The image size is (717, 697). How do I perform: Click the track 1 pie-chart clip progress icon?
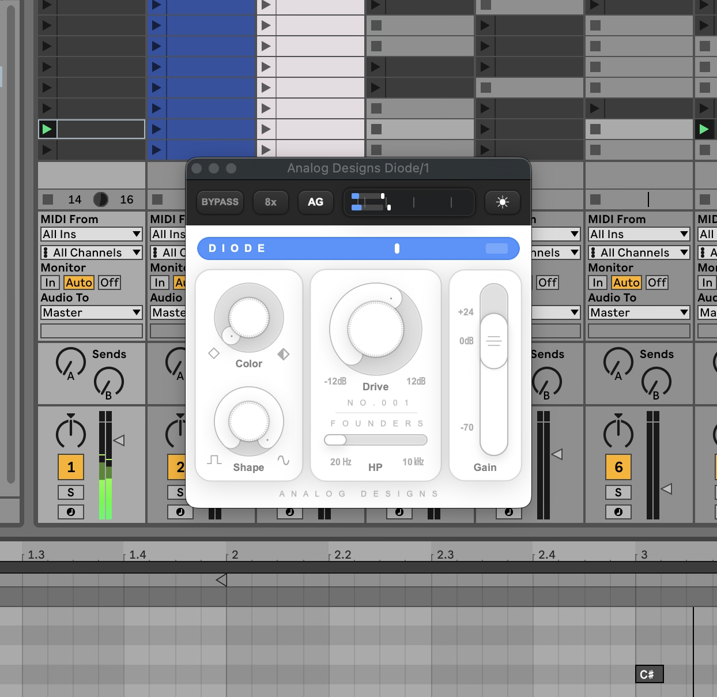click(101, 199)
